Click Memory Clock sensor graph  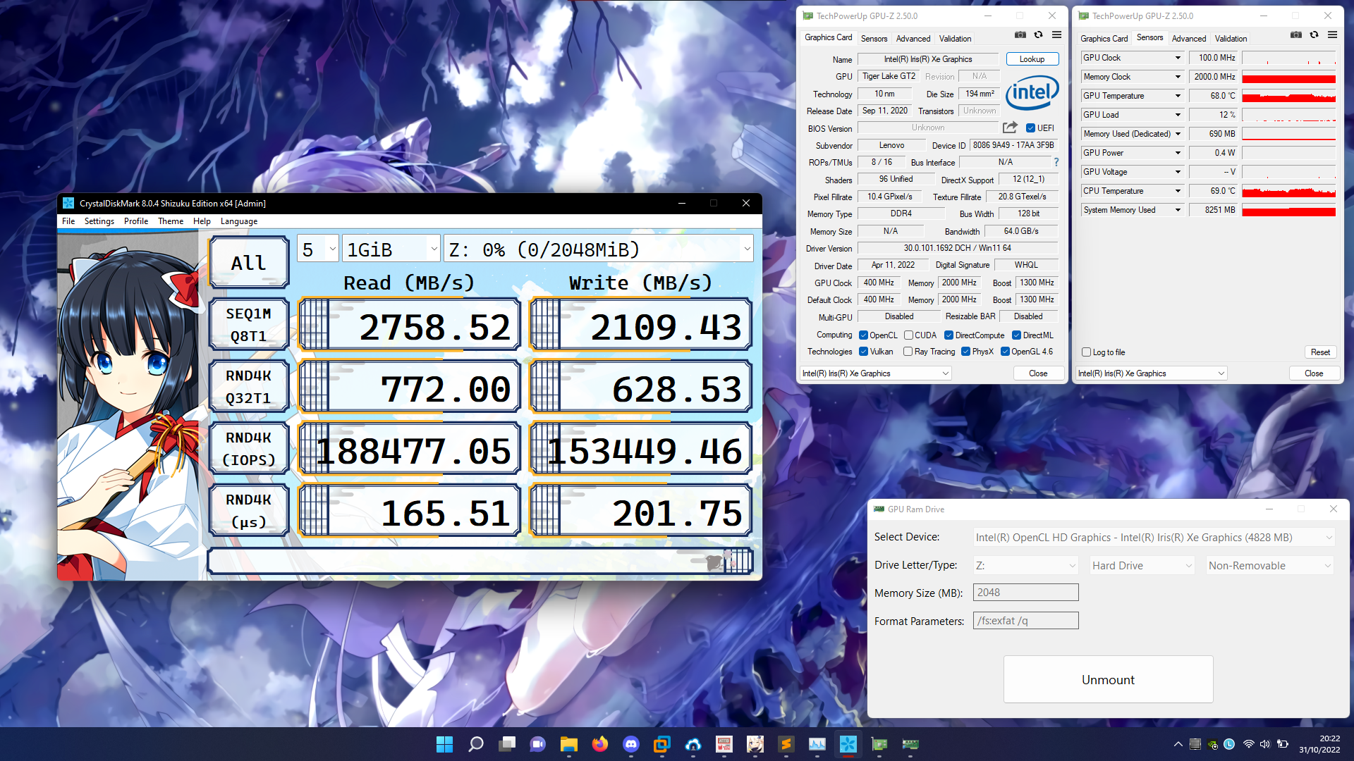pos(1288,77)
